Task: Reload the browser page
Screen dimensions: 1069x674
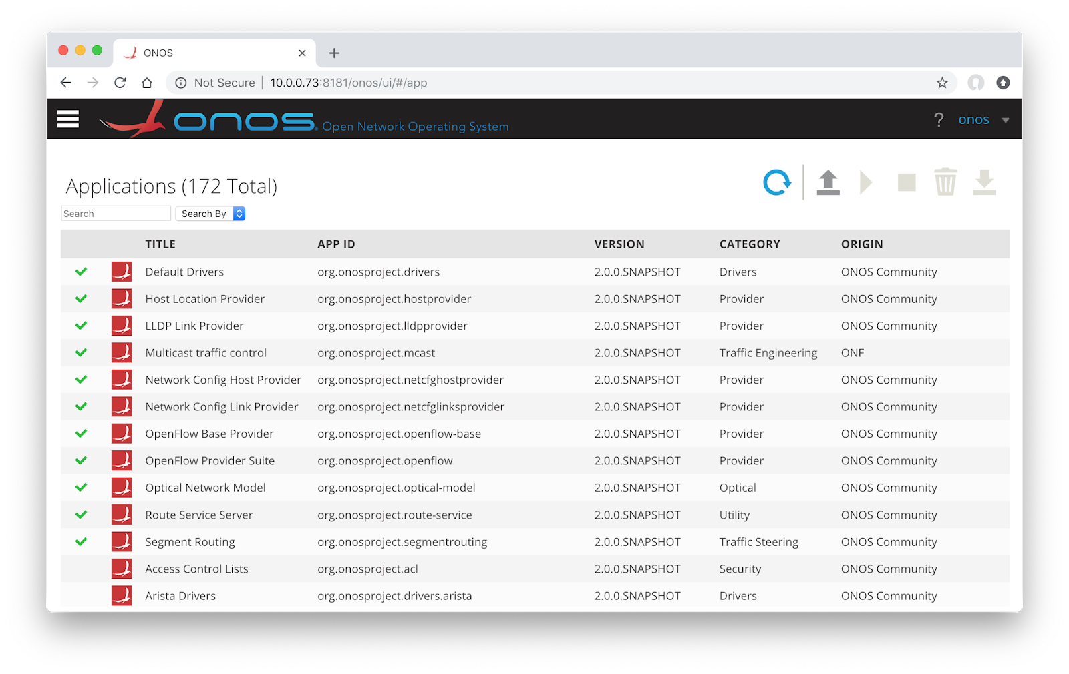Action: pyautogui.click(x=120, y=83)
